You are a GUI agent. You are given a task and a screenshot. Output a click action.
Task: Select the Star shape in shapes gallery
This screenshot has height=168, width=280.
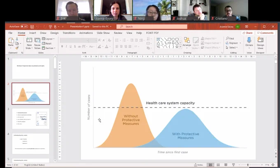pos(177,47)
